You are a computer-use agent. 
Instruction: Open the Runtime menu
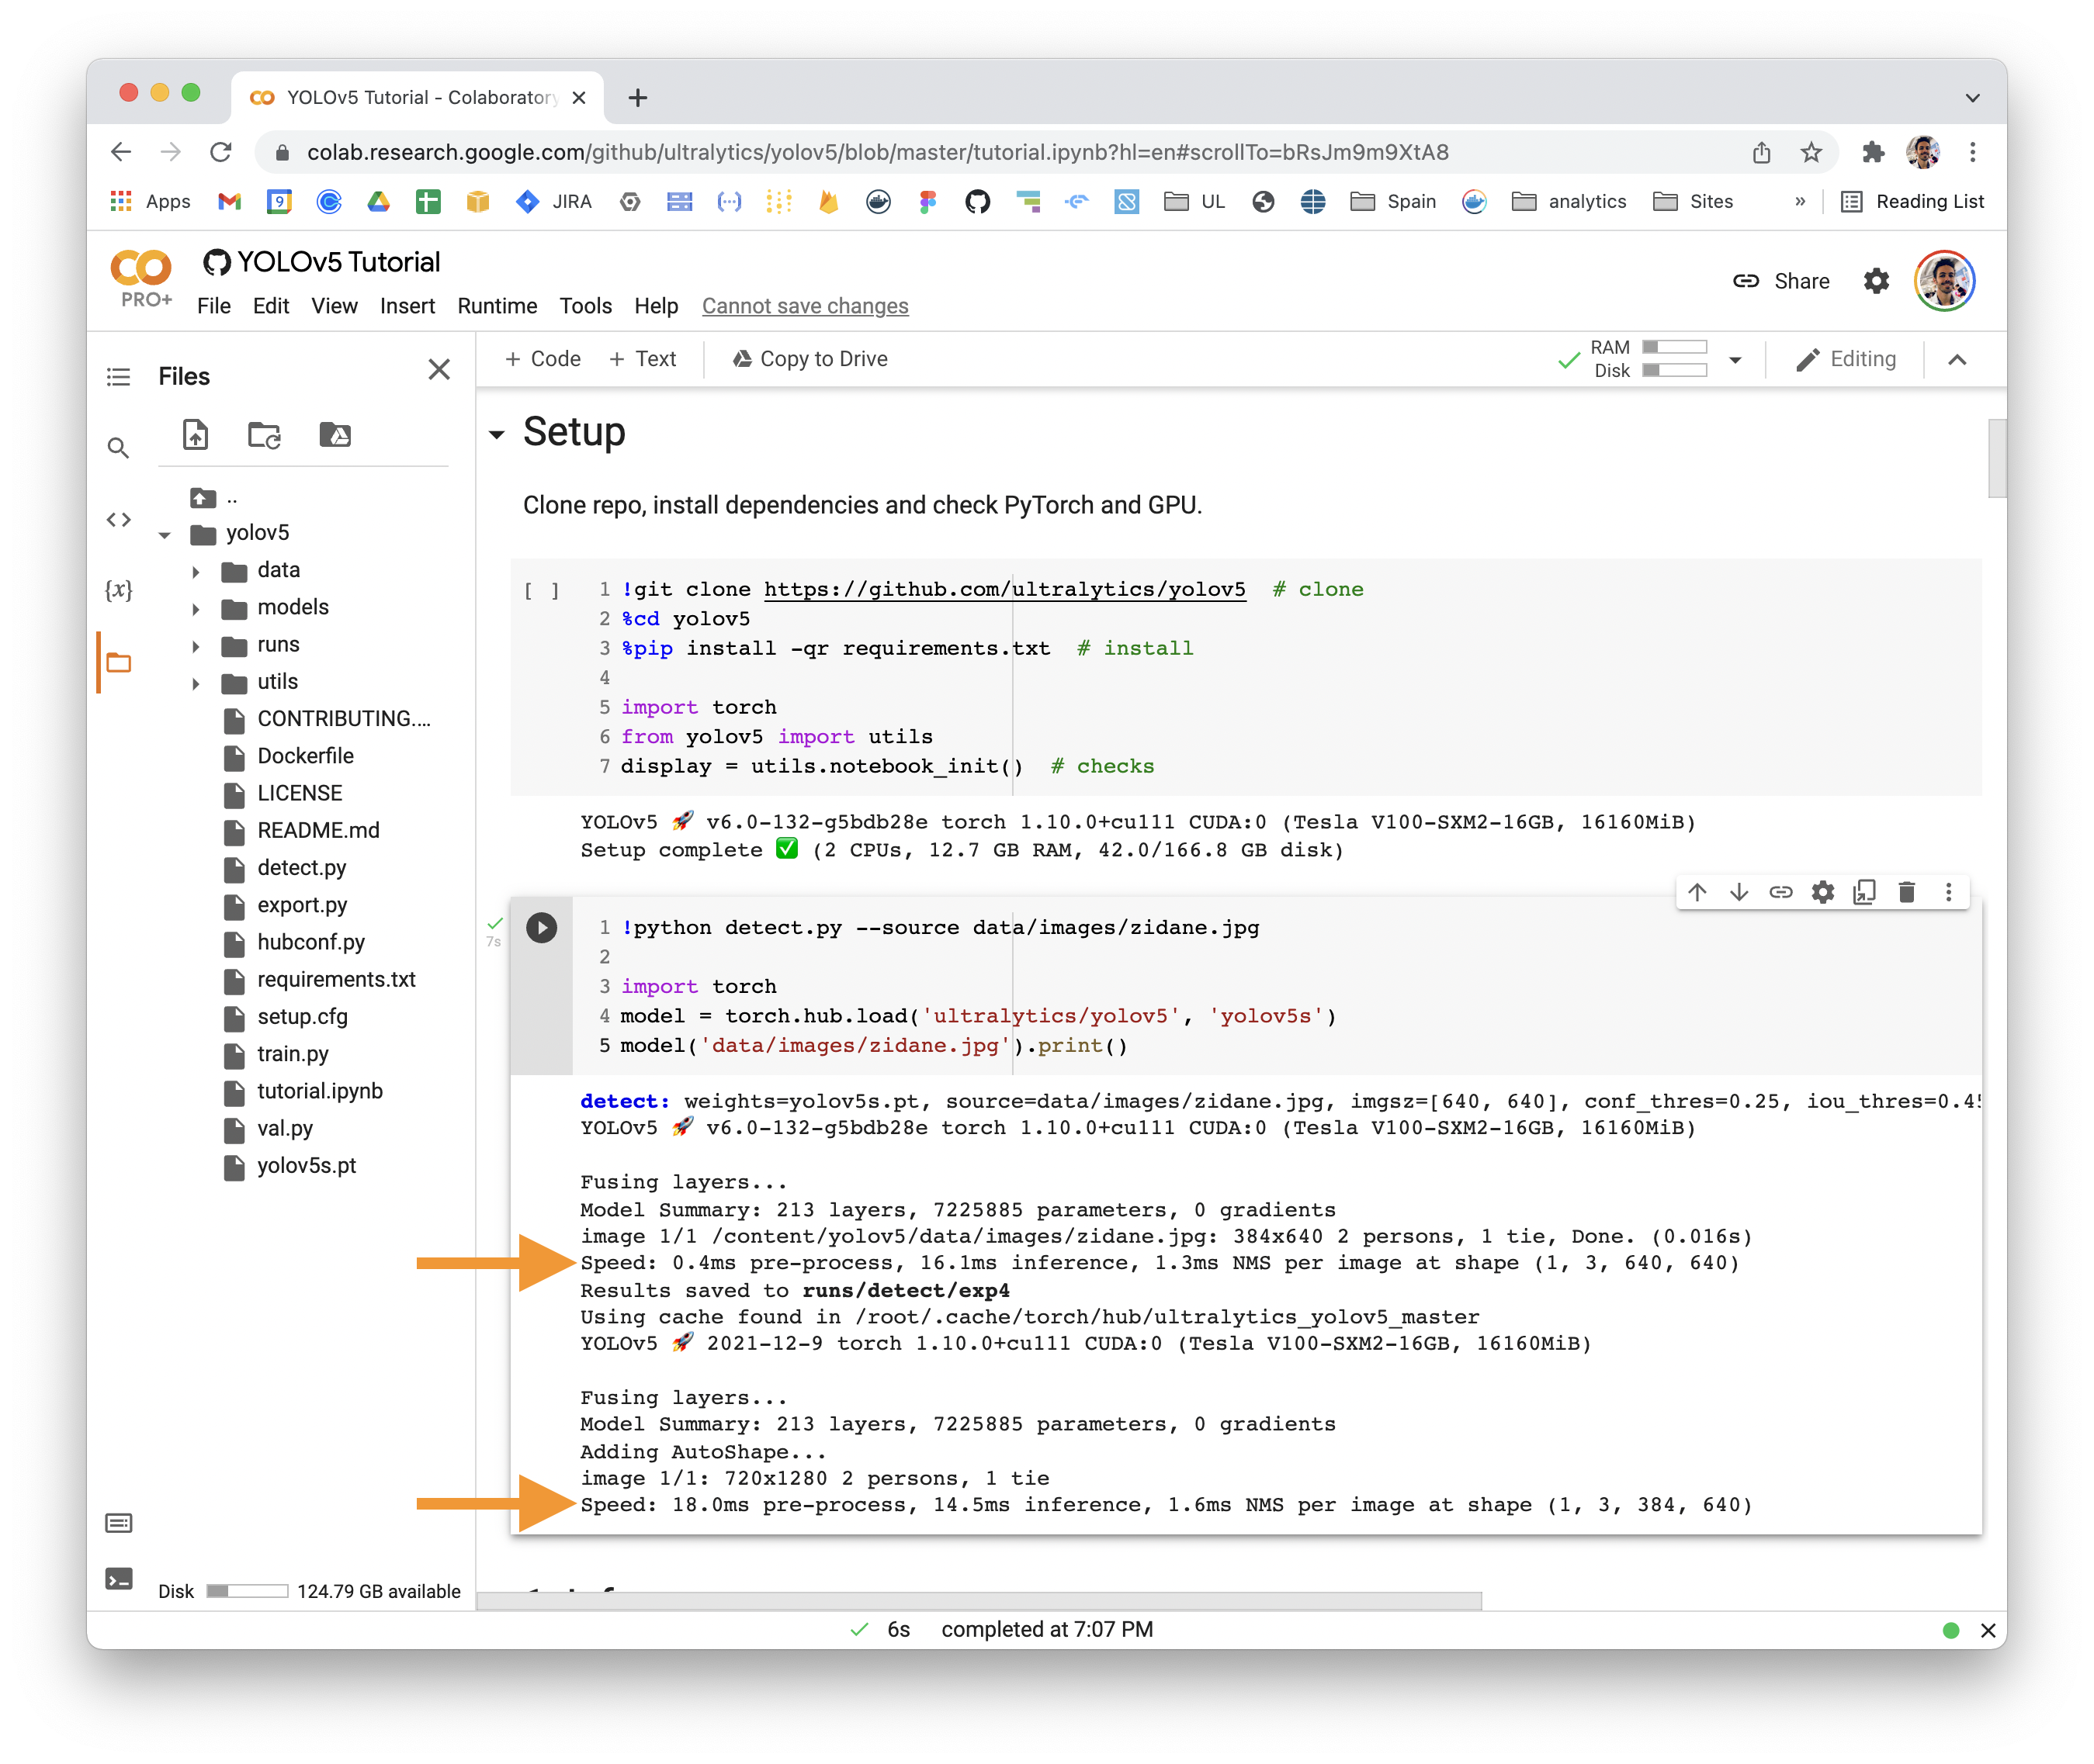[497, 306]
